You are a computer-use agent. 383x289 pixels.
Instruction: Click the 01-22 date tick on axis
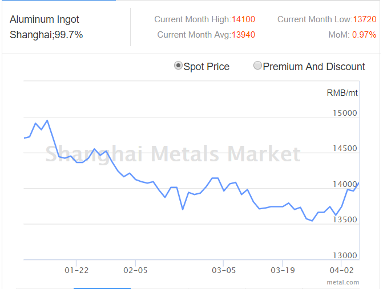coord(76,270)
